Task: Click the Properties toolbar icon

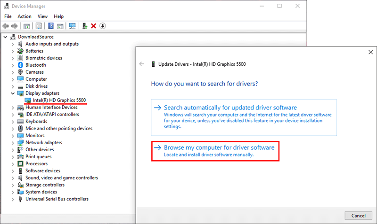Action: point(39,26)
